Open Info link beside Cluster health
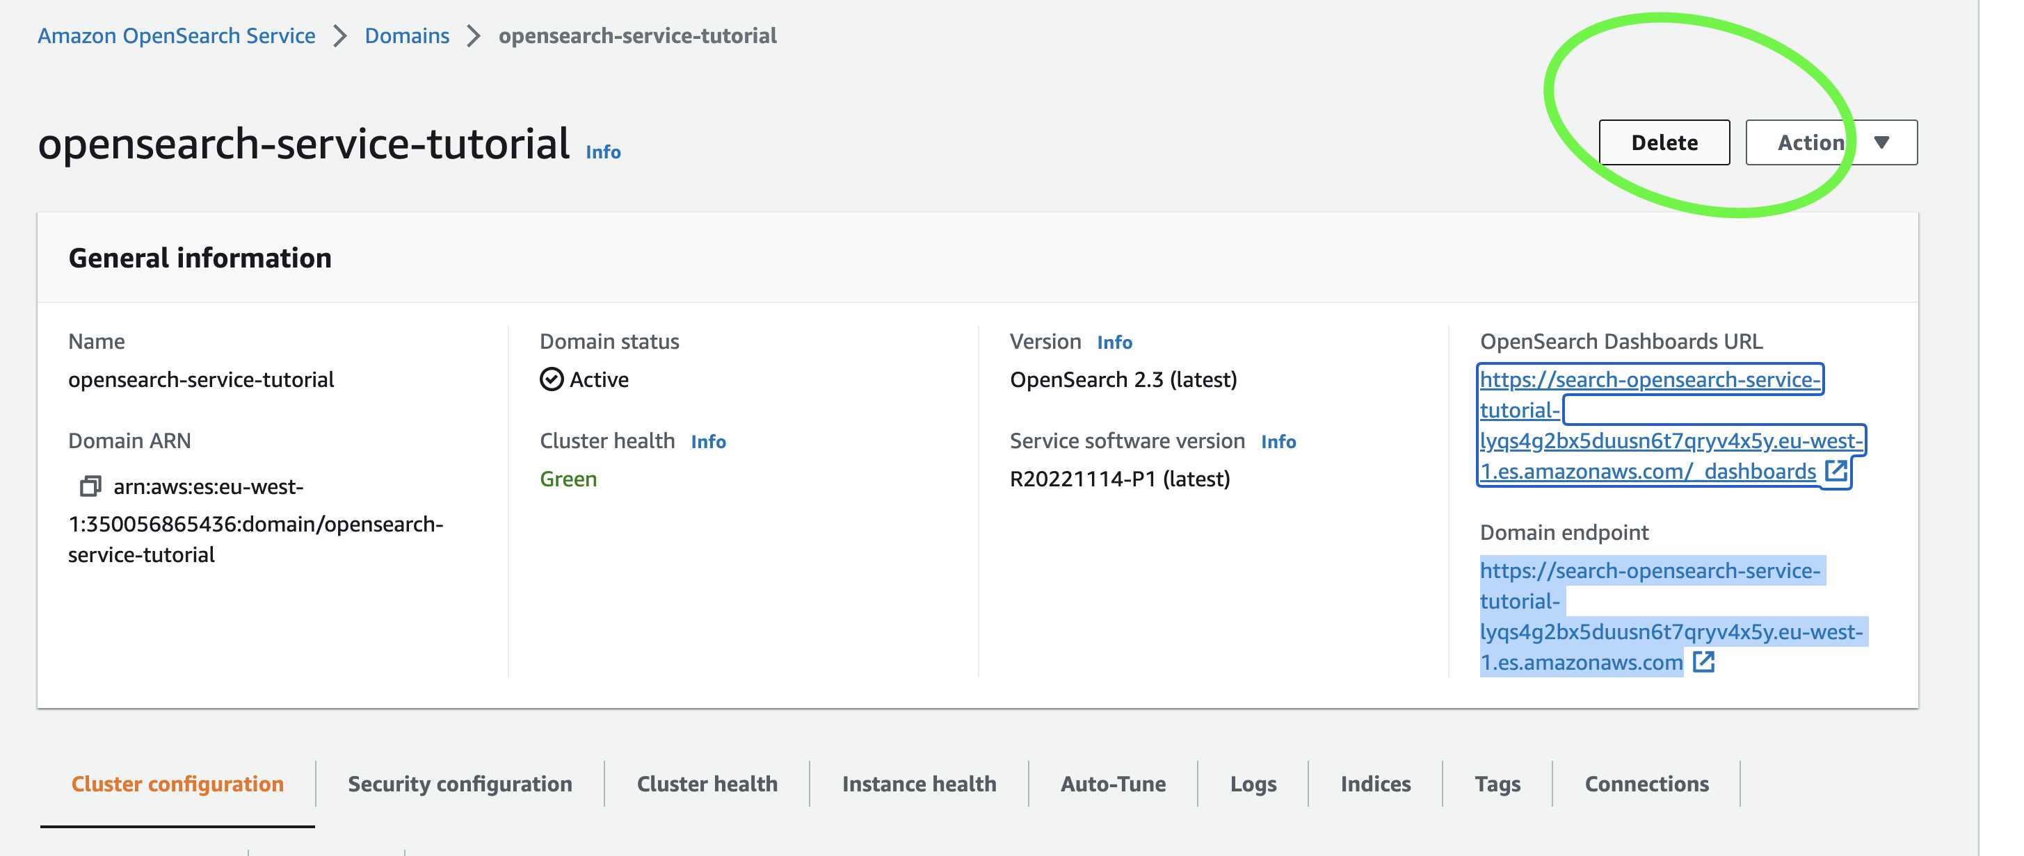The height and width of the screenshot is (856, 2024). click(708, 442)
